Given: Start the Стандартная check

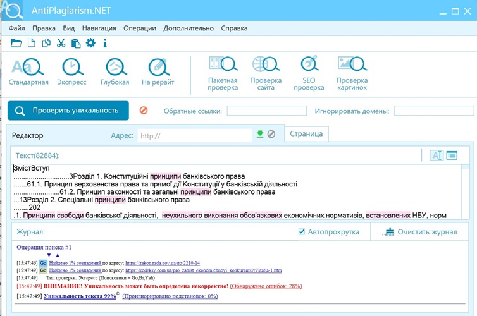Looking at the screenshot, I should pos(28,71).
